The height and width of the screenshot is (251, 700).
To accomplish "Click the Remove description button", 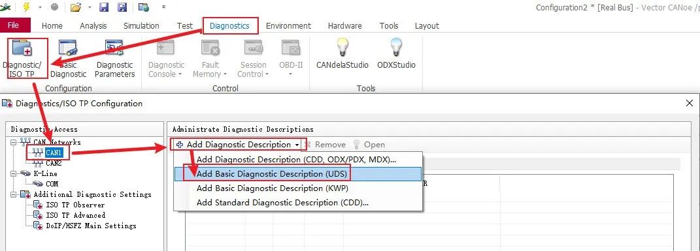I will (x=325, y=145).
